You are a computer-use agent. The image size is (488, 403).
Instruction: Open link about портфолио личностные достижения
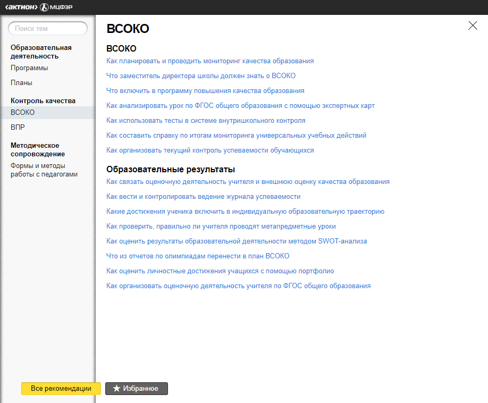220,271
